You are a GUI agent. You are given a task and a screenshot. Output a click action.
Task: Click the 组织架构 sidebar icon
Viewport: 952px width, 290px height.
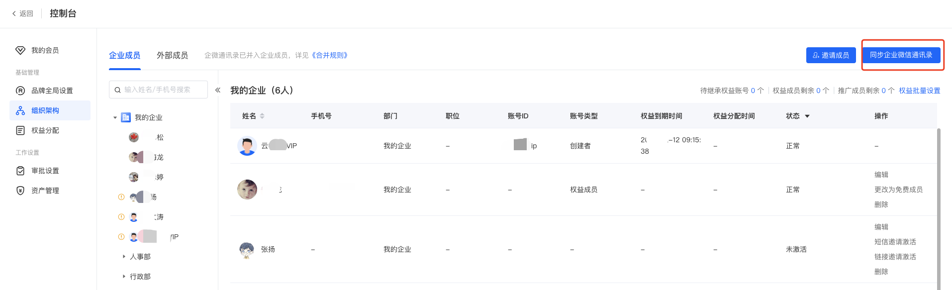(x=20, y=110)
